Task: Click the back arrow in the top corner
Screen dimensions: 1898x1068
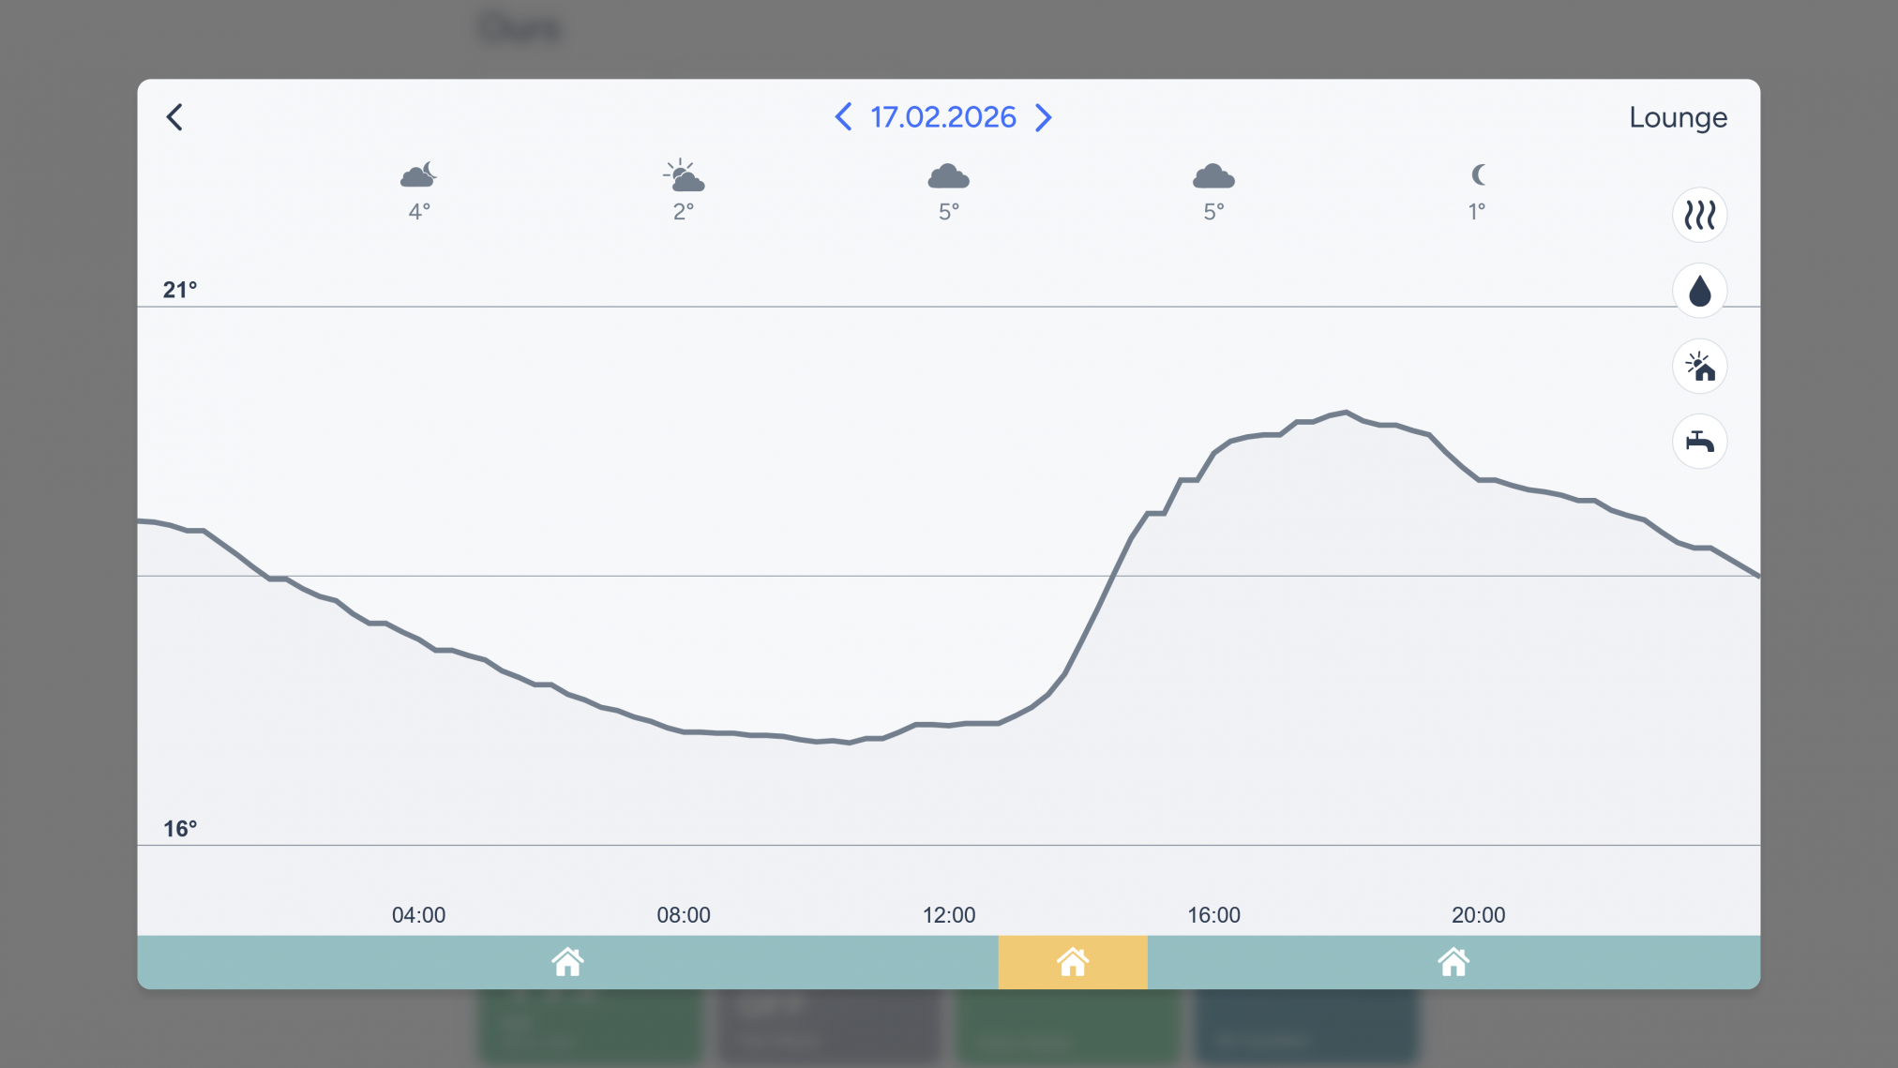Action: coord(173,116)
